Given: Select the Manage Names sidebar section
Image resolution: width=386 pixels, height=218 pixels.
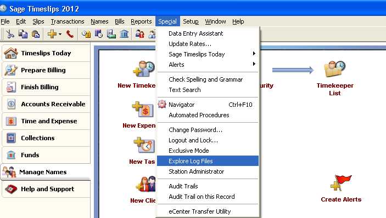Looking at the screenshot, I should 46,172.
